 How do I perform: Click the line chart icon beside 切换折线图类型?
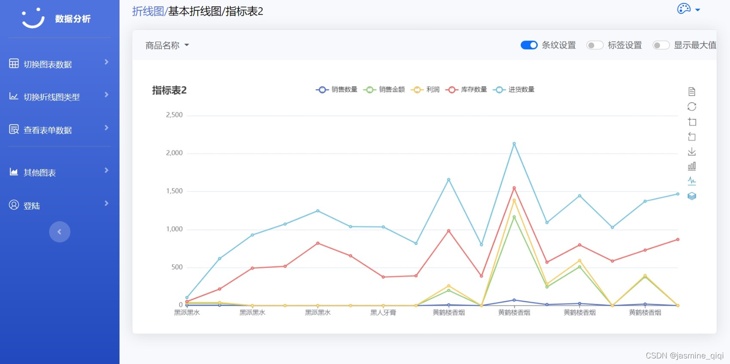coord(14,96)
